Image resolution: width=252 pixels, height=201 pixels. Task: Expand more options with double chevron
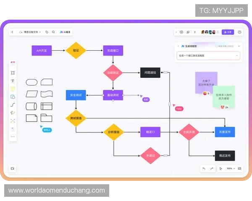195,32
